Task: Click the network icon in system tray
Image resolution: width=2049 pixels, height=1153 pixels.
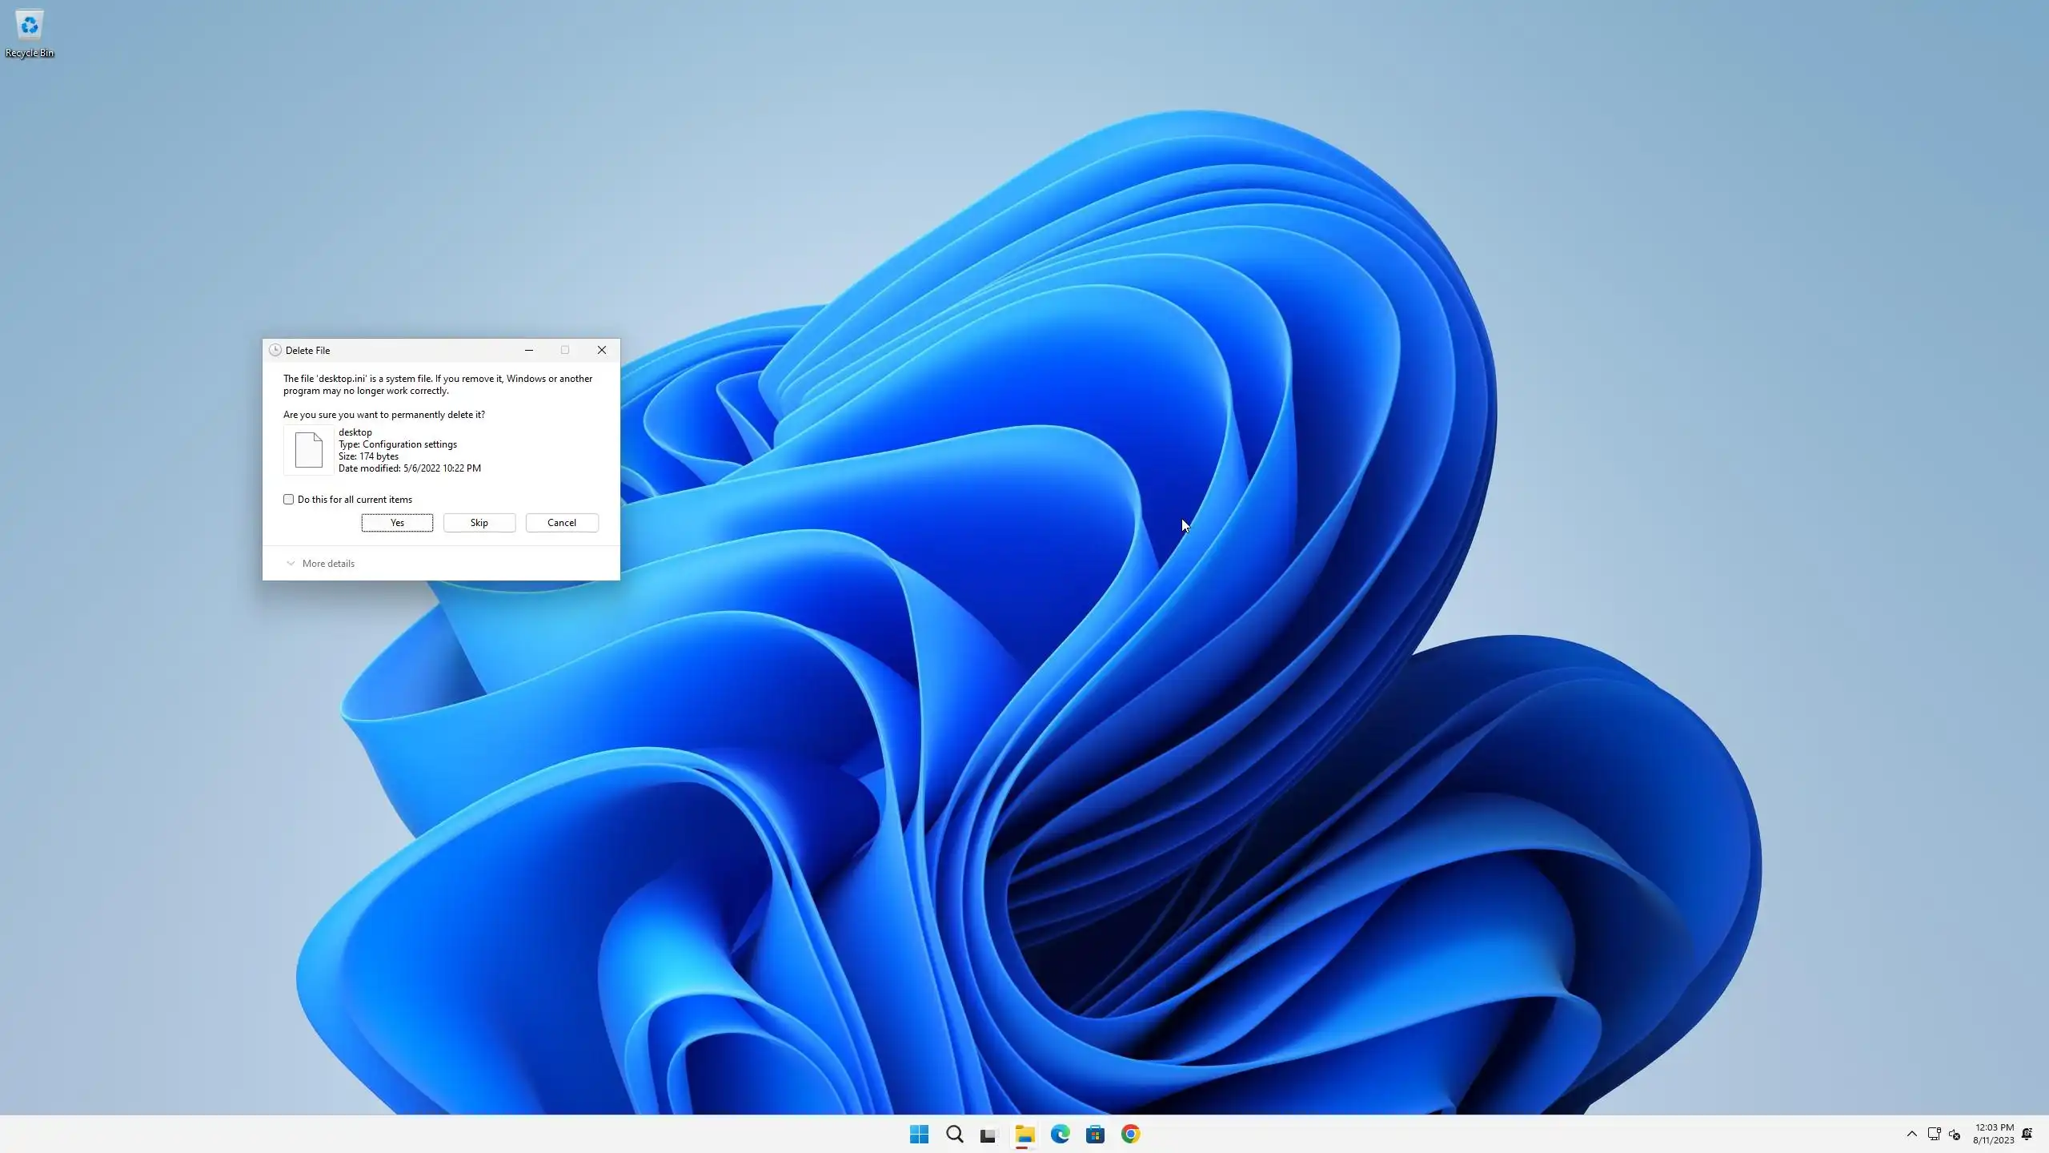Action: [1934, 1134]
